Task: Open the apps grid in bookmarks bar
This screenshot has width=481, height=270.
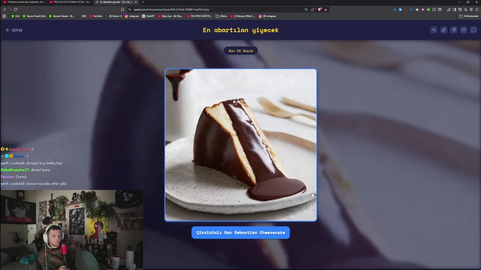Action: pyautogui.click(x=4, y=16)
